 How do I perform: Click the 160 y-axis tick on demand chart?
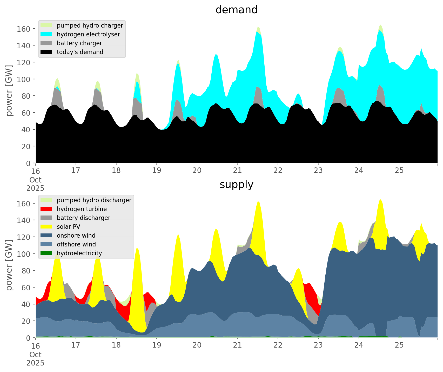tap(23, 29)
